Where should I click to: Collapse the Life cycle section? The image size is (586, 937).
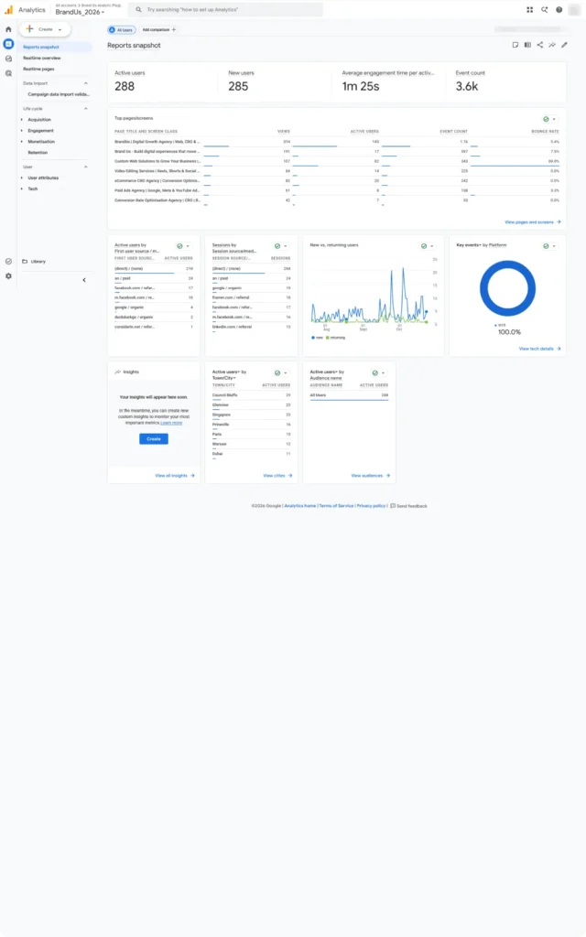pos(85,108)
